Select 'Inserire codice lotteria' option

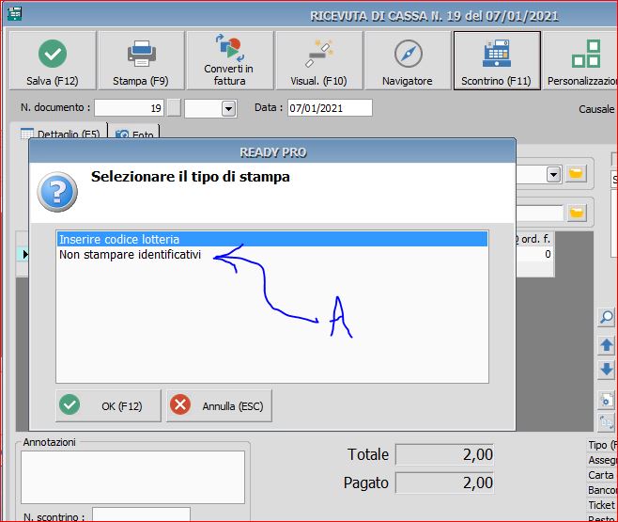[x=272, y=239]
